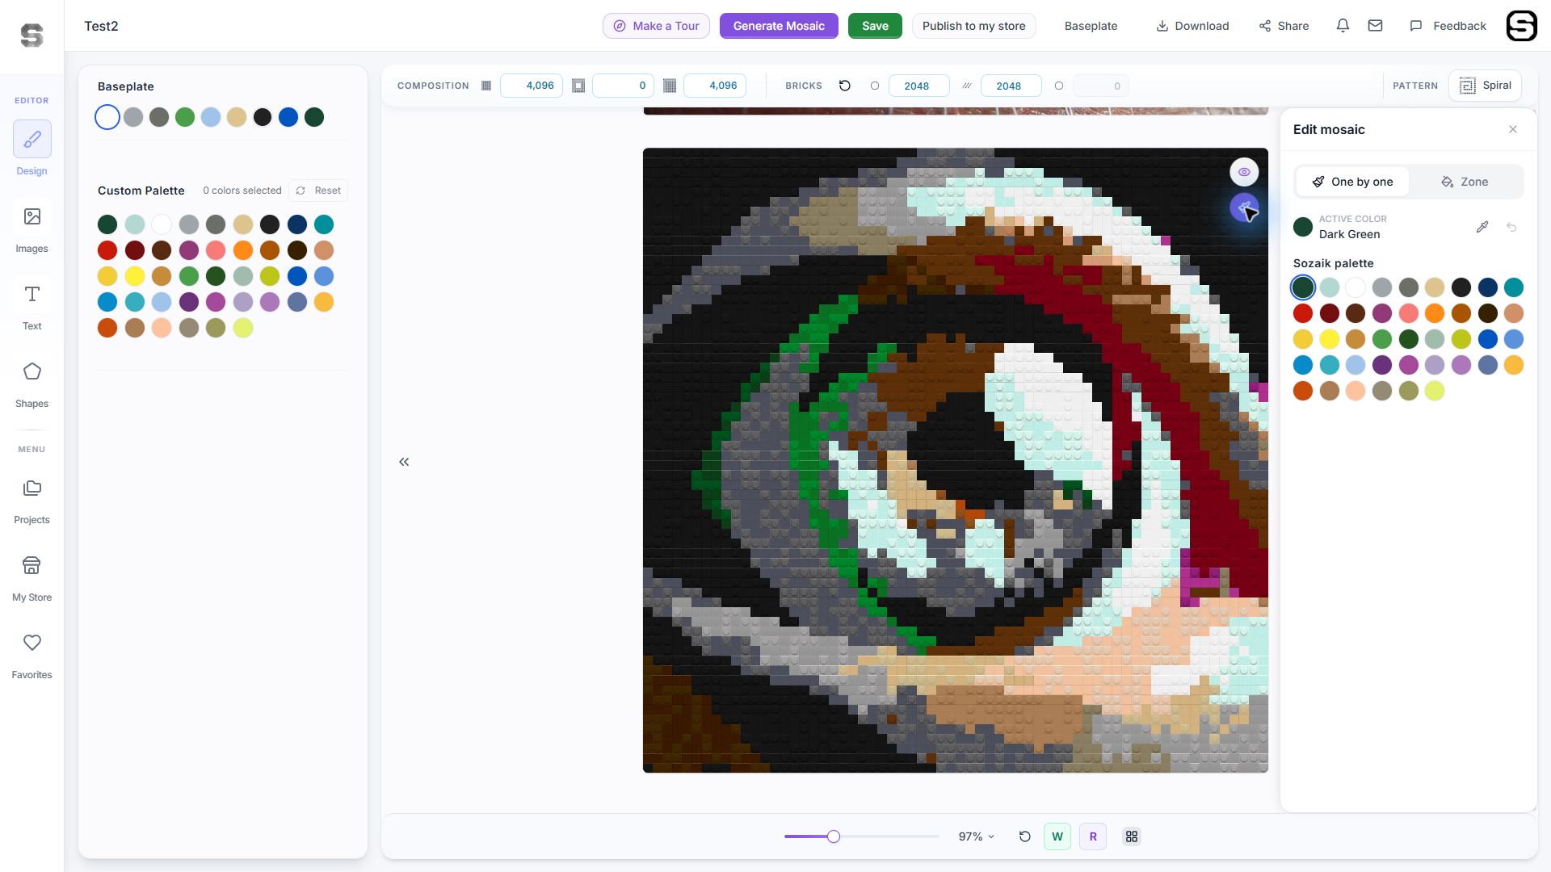The width and height of the screenshot is (1551, 872).
Task: Click the purple edit mosaic brush button
Action: pos(1244,208)
